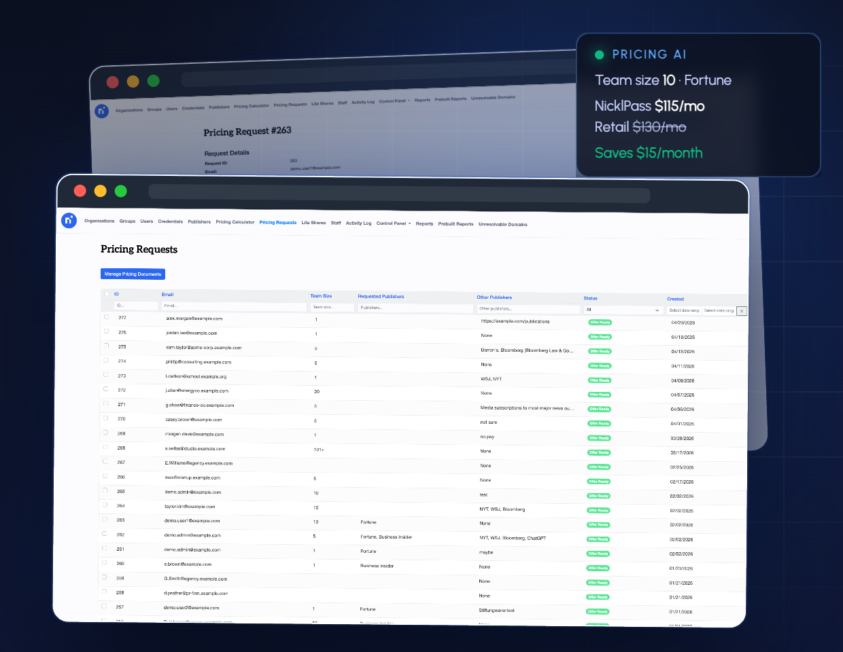The image size is (843, 652).
Task: Check the row checkbox for request 277
Action: 106,316
